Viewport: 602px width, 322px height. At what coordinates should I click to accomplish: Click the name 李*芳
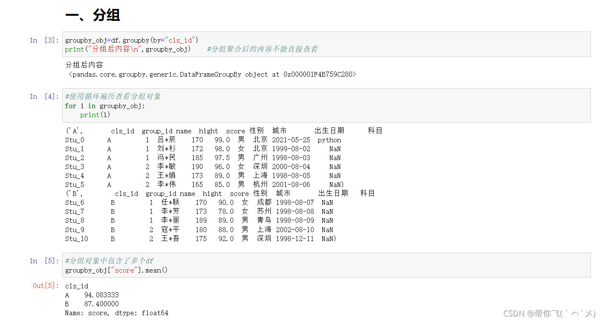tap(170, 212)
